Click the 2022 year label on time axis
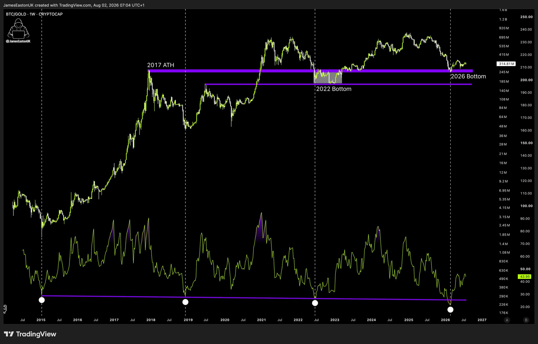This screenshot has width=538, height=344. [298, 320]
